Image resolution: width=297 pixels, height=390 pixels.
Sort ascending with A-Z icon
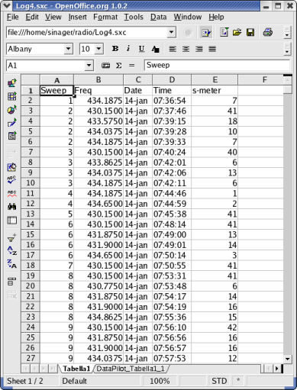pos(12,250)
